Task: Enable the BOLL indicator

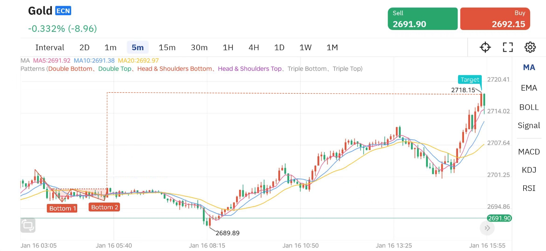Action: [x=529, y=107]
